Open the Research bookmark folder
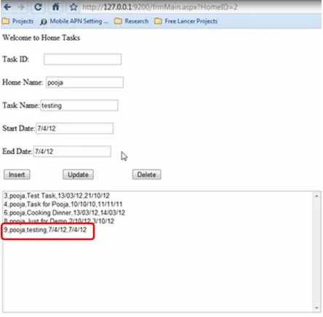Screen dimensions: 323x317 tap(132, 21)
